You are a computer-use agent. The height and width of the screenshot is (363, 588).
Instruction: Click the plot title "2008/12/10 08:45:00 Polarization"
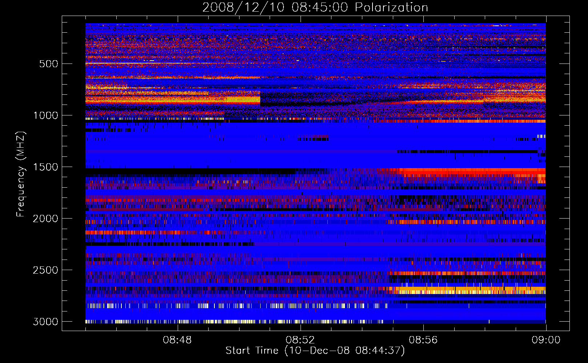pos(315,7)
